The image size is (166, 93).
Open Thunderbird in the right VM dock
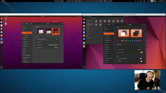coord(84,22)
